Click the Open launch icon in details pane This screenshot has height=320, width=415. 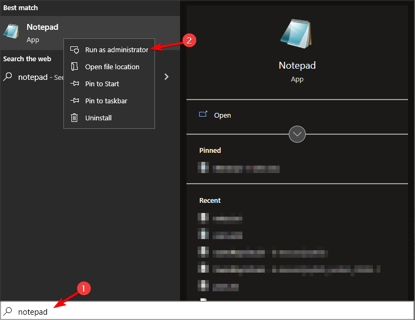(203, 114)
